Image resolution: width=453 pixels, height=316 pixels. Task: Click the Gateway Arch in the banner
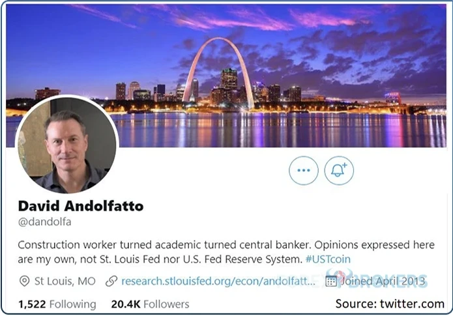219,74
